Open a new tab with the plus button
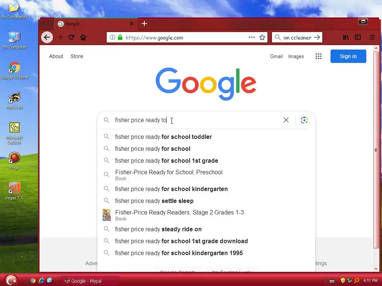382x286 pixels. [144, 23]
